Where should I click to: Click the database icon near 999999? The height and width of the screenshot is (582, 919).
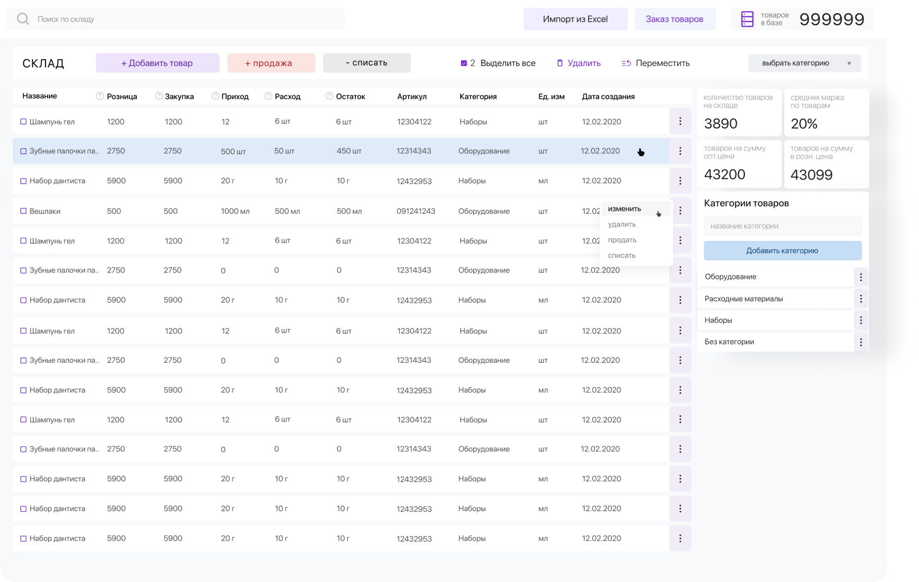pos(747,19)
